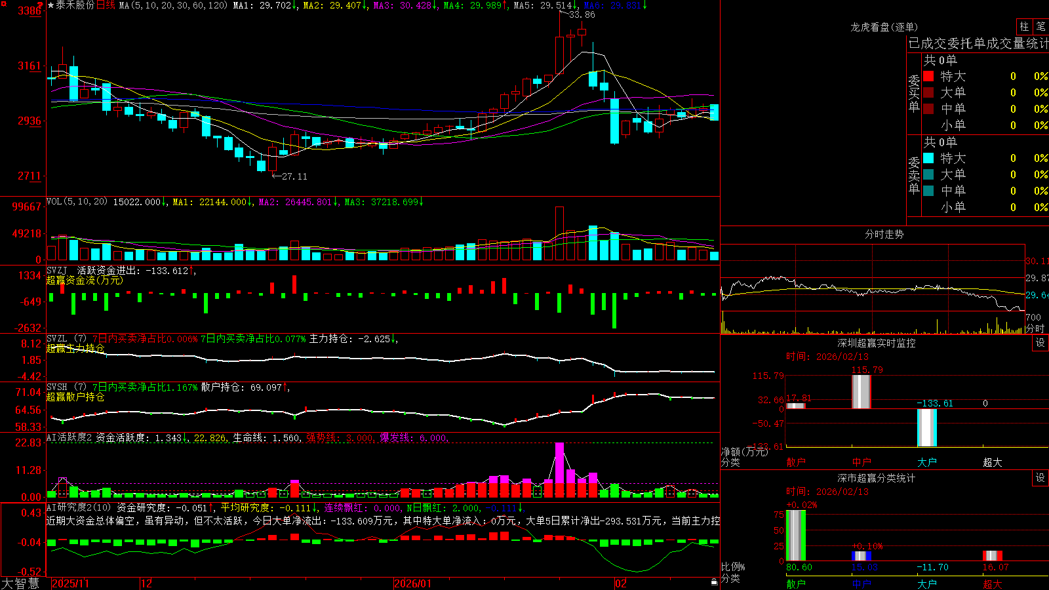Click the green 散户 80.60 bar in 分类统计
The width and height of the screenshot is (1049, 590).
796,536
